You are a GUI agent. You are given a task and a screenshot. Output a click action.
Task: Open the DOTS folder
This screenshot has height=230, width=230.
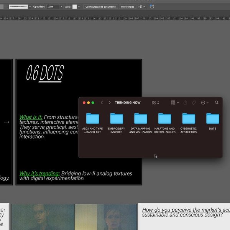pyautogui.click(x=212, y=118)
